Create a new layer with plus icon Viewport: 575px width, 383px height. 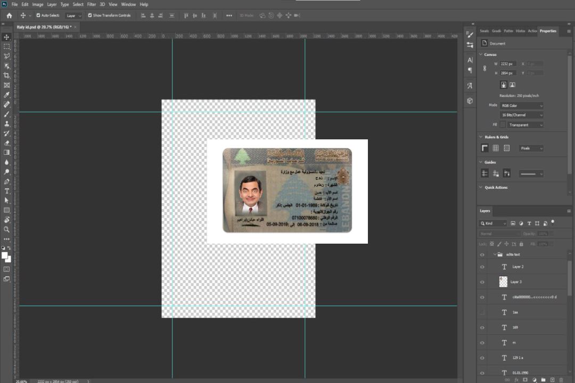(x=552, y=380)
